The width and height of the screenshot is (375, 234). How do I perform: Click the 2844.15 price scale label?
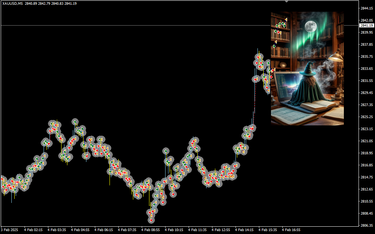tap(366, 8)
